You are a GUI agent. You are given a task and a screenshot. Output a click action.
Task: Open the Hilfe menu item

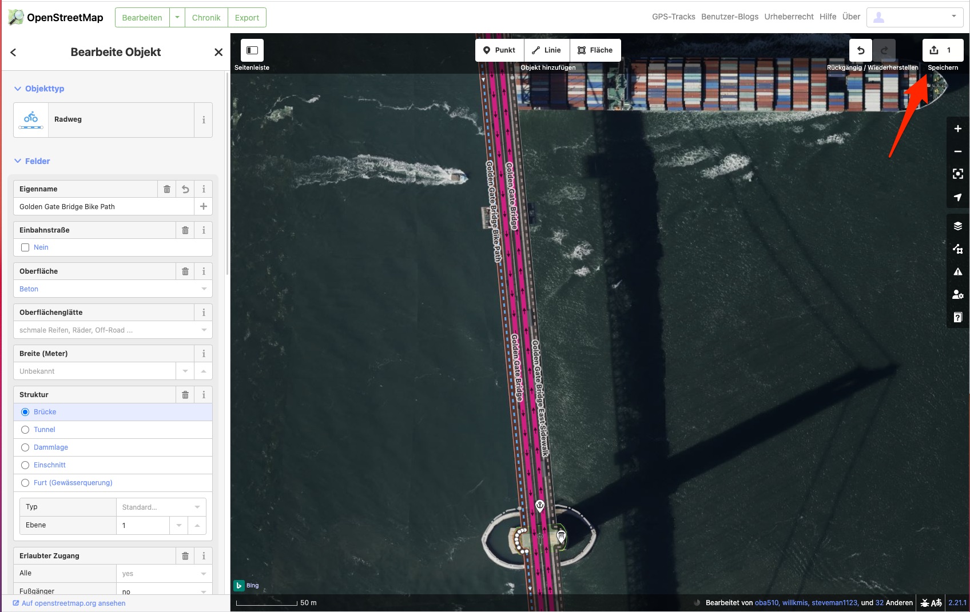[x=828, y=17]
